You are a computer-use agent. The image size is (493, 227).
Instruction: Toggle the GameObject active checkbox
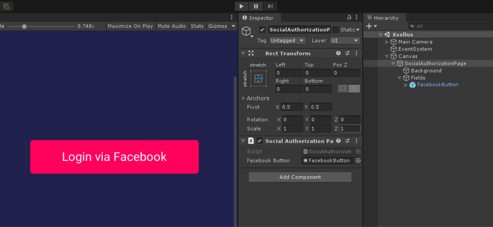click(262, 30)
